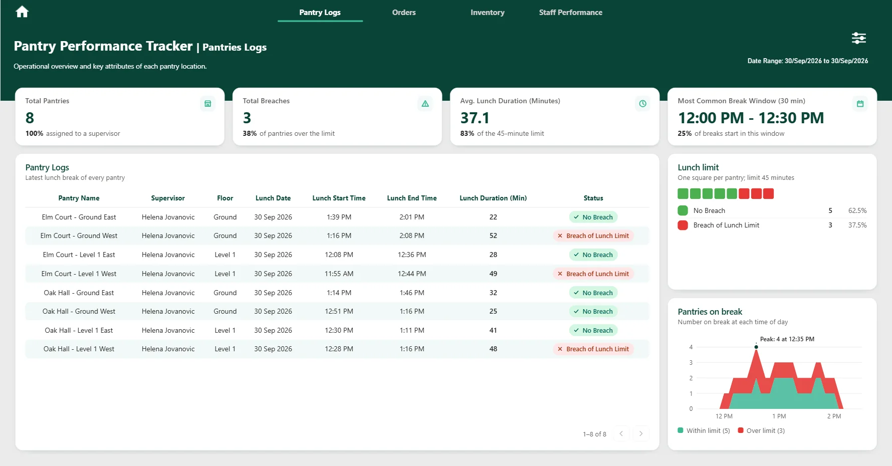Click the breach status for duration 52
892x466 pixels.
pos(593,236)
